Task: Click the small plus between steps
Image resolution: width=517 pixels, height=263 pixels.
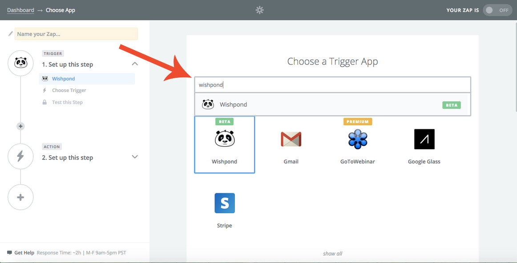Action: (x=20, y=126)
